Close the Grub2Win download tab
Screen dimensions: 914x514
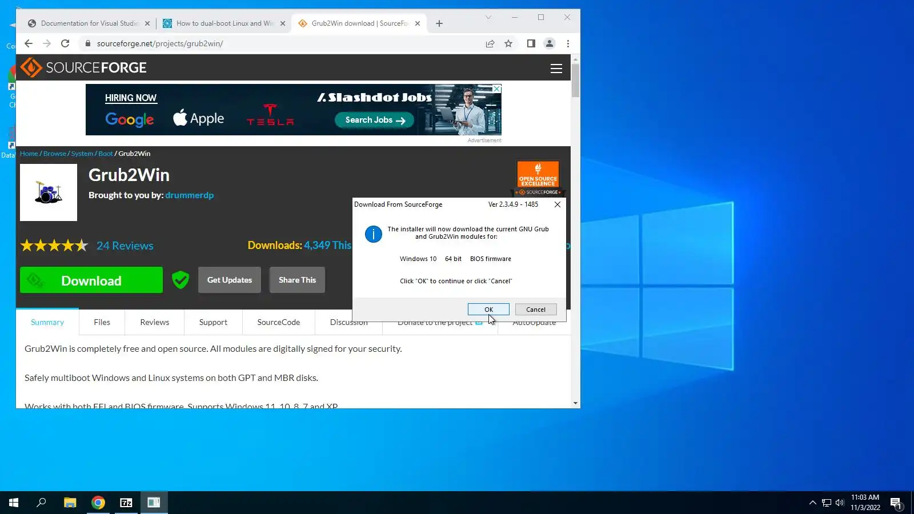pyautogui.click(x=418, y=23)
